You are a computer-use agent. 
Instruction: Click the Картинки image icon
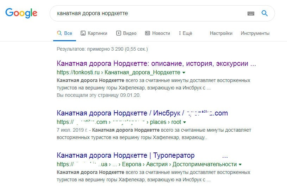coord(83,33)
